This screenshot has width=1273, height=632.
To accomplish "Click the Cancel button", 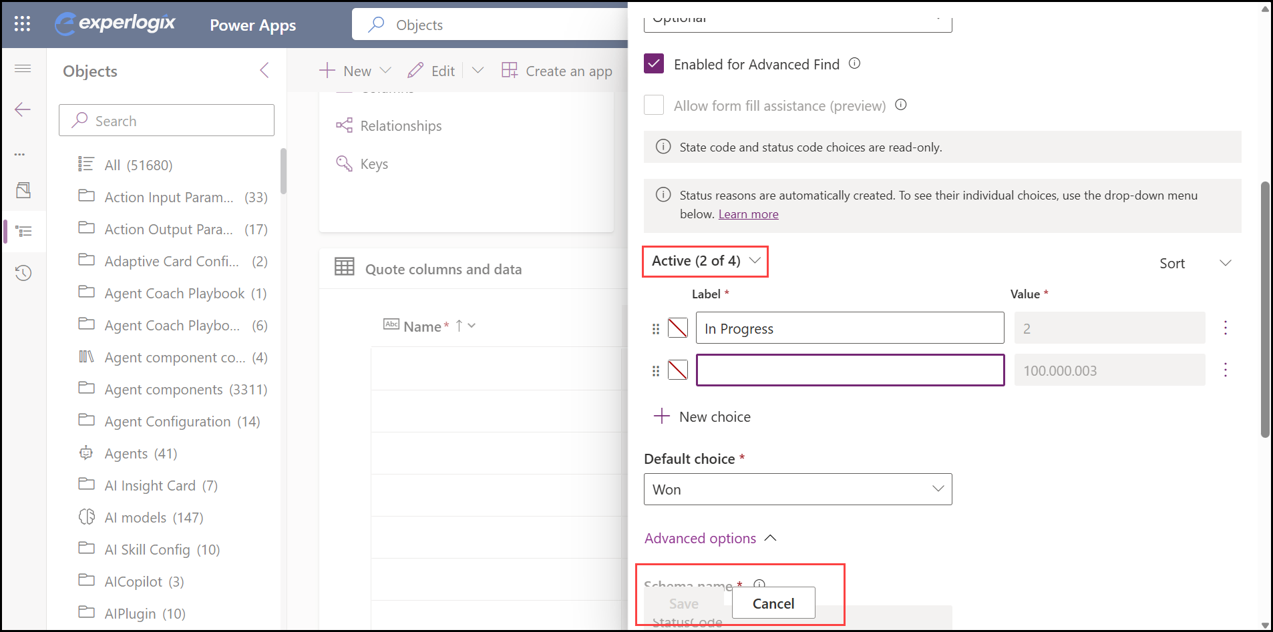I will click(773, 603).
